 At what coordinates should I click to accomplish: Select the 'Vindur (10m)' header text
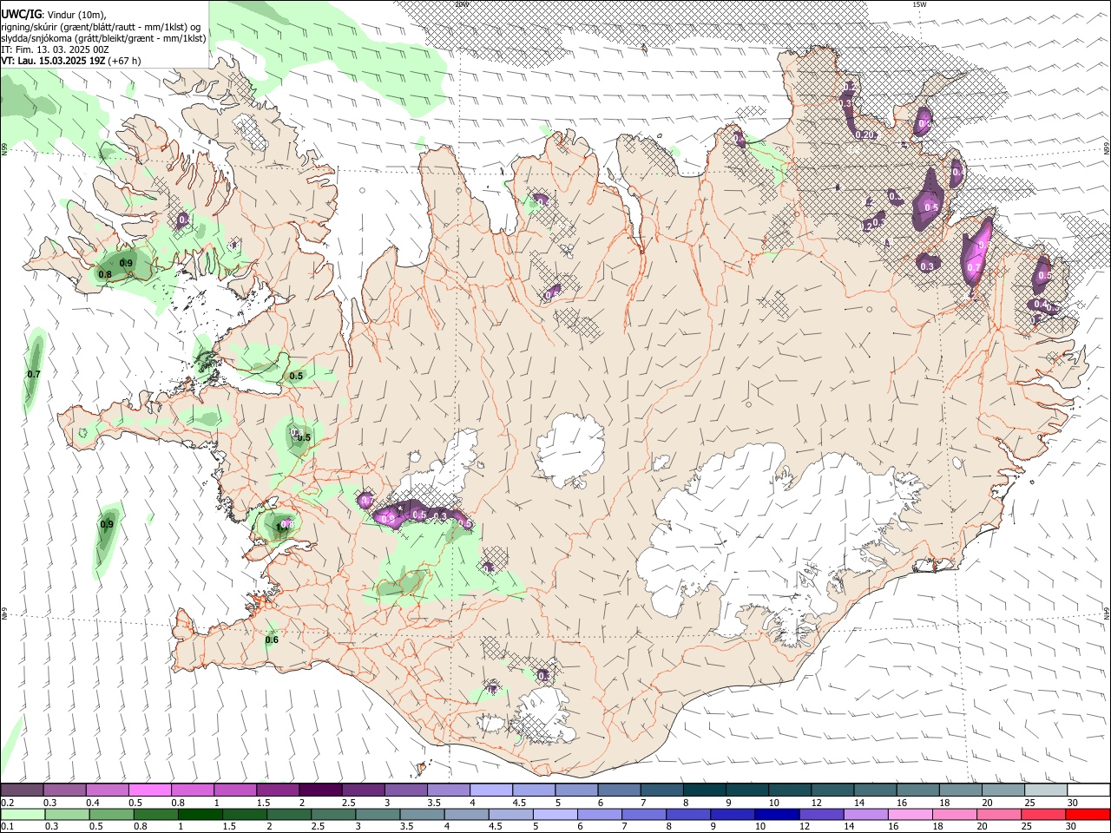pyautogui.click(x=76, y=15)
